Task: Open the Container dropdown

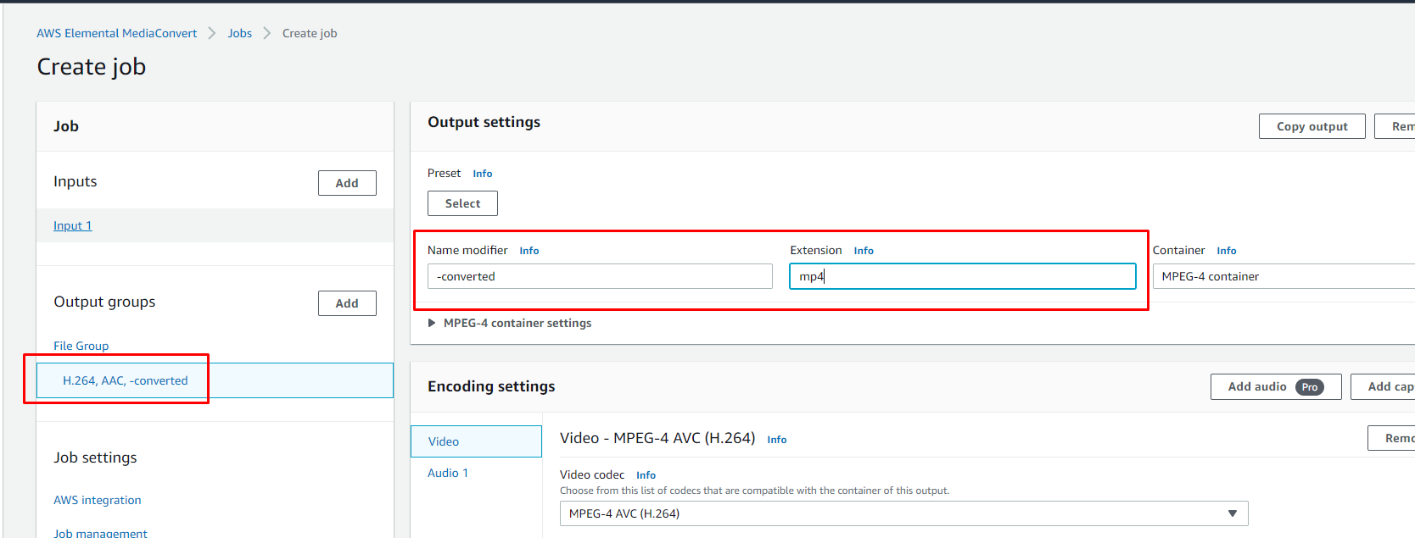Action: 1281,276
